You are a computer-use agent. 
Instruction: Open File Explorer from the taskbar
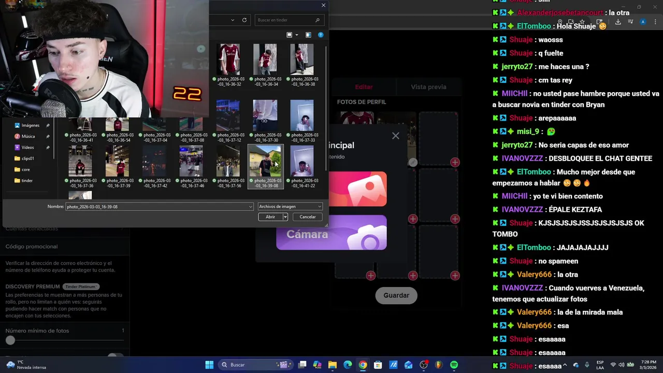(333, 365)
